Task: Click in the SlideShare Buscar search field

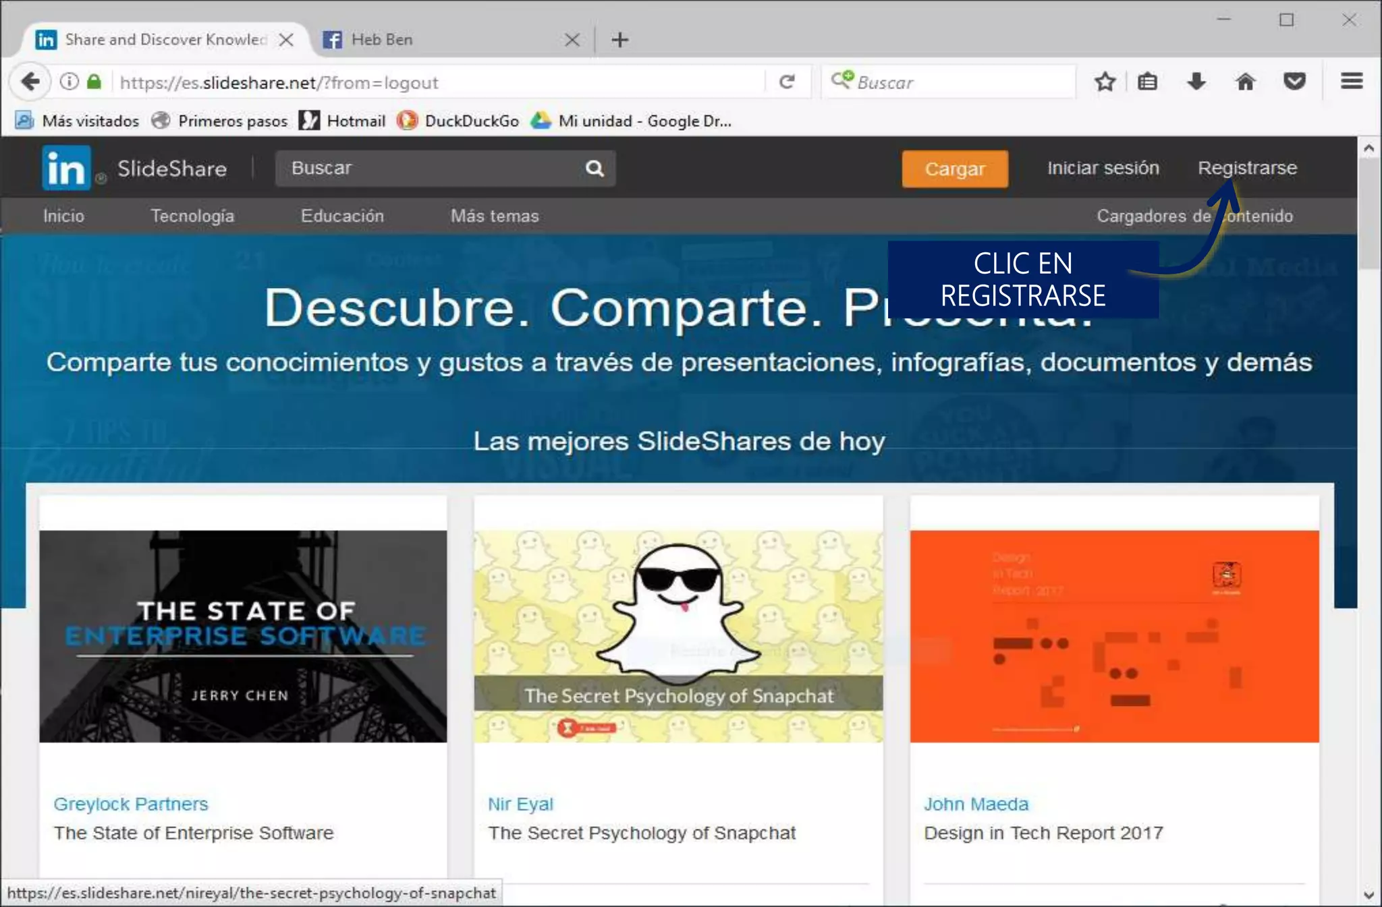Action: [x=432, y=168]
